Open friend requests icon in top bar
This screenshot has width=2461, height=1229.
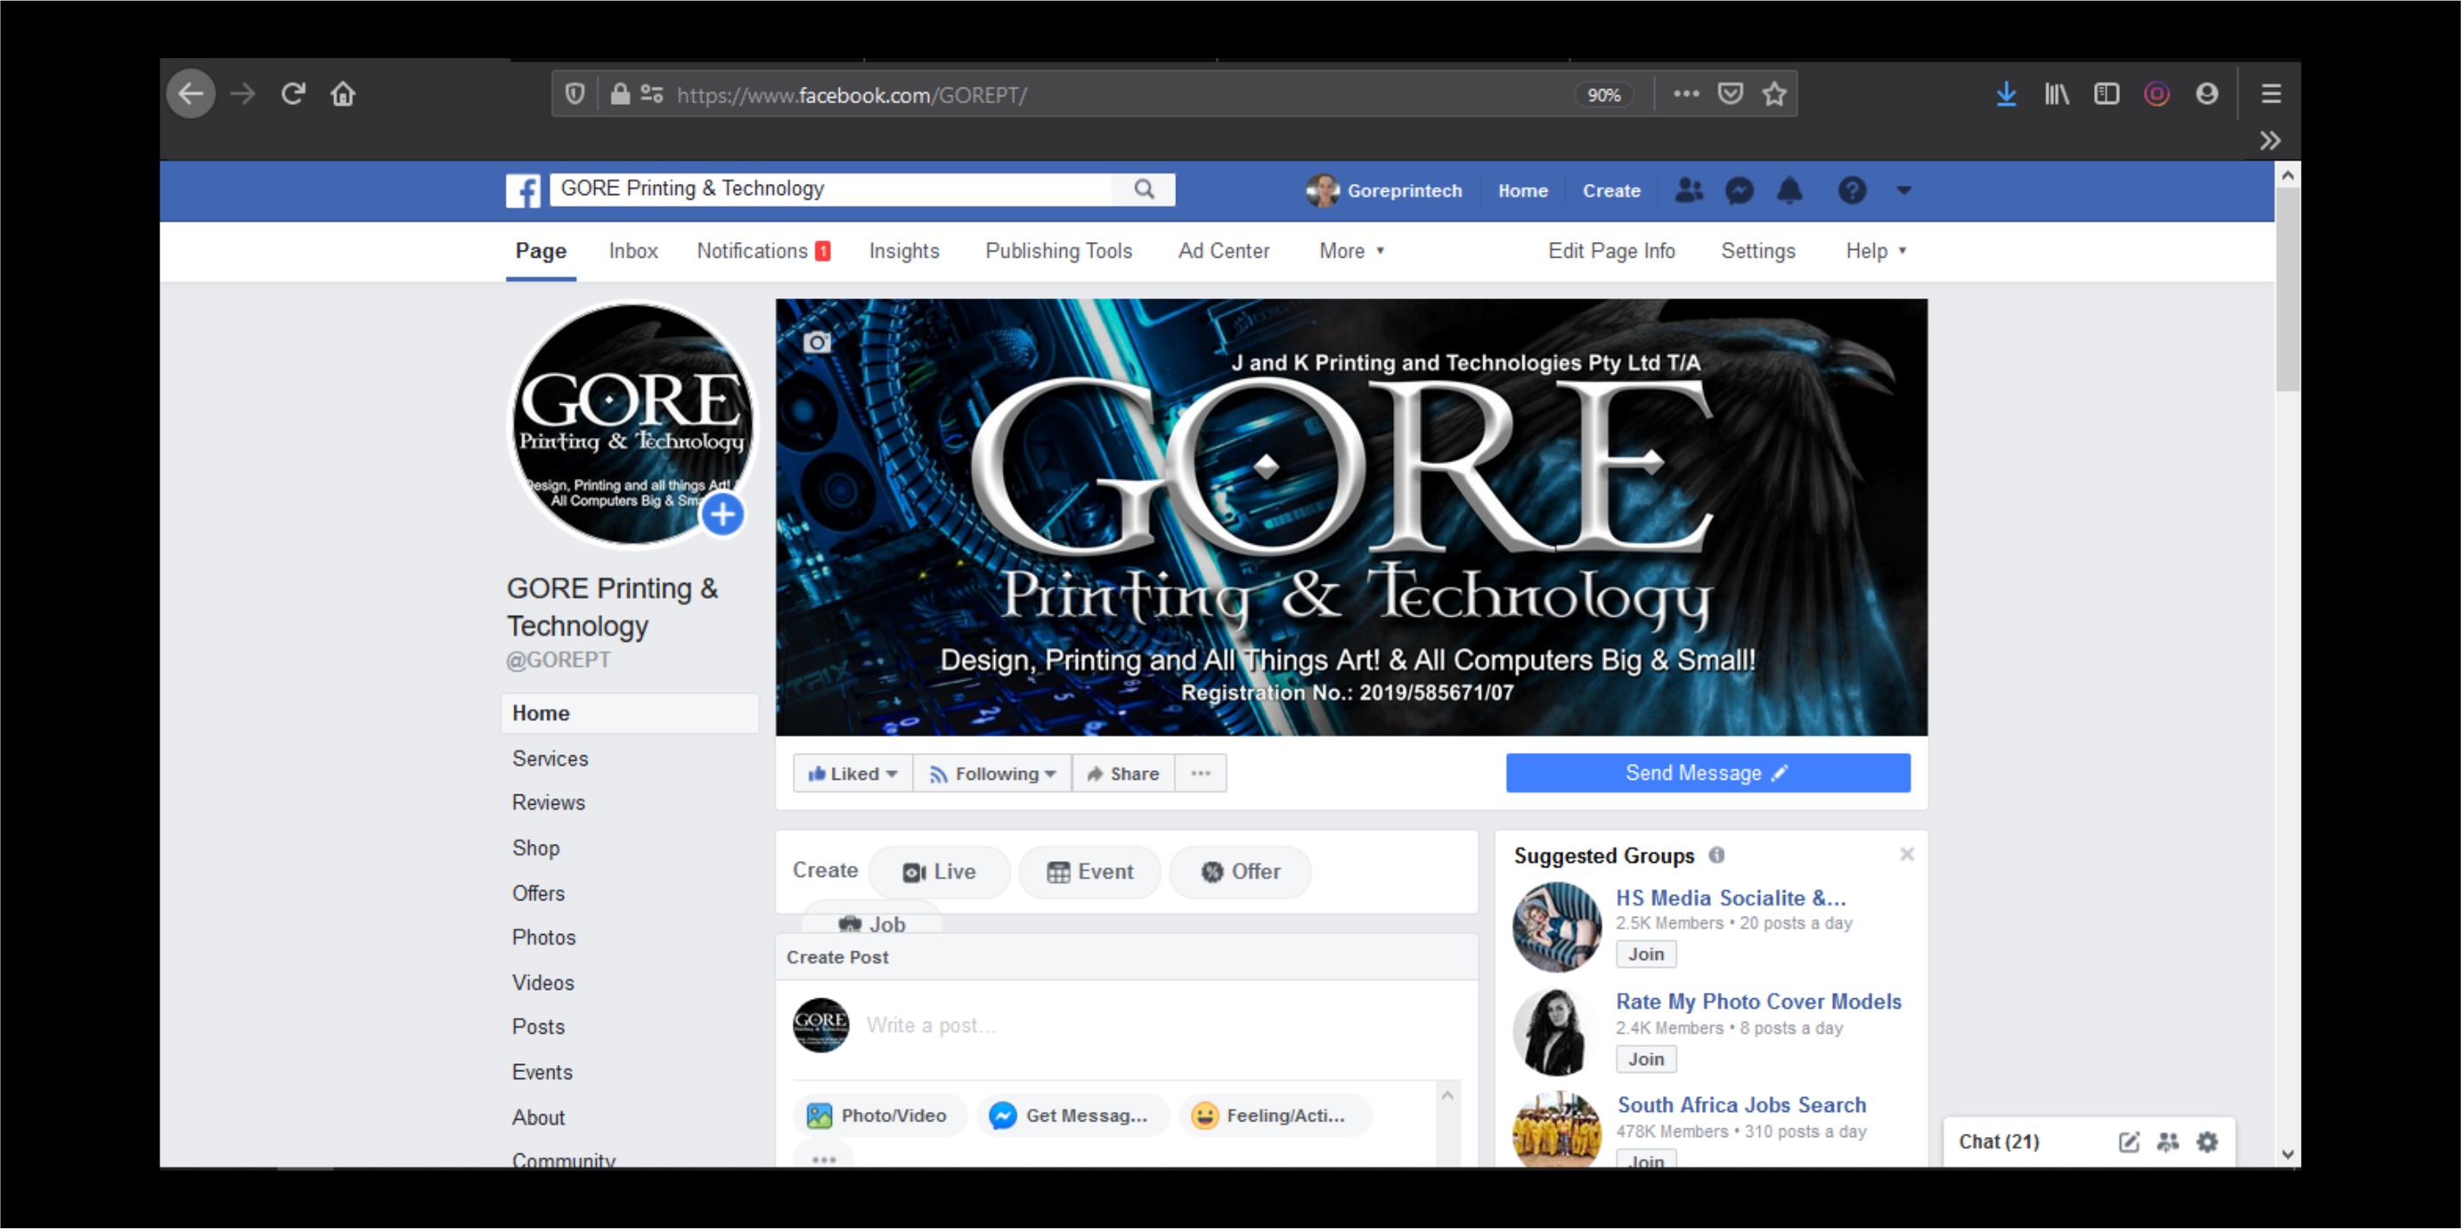[x=1688, y=191]
